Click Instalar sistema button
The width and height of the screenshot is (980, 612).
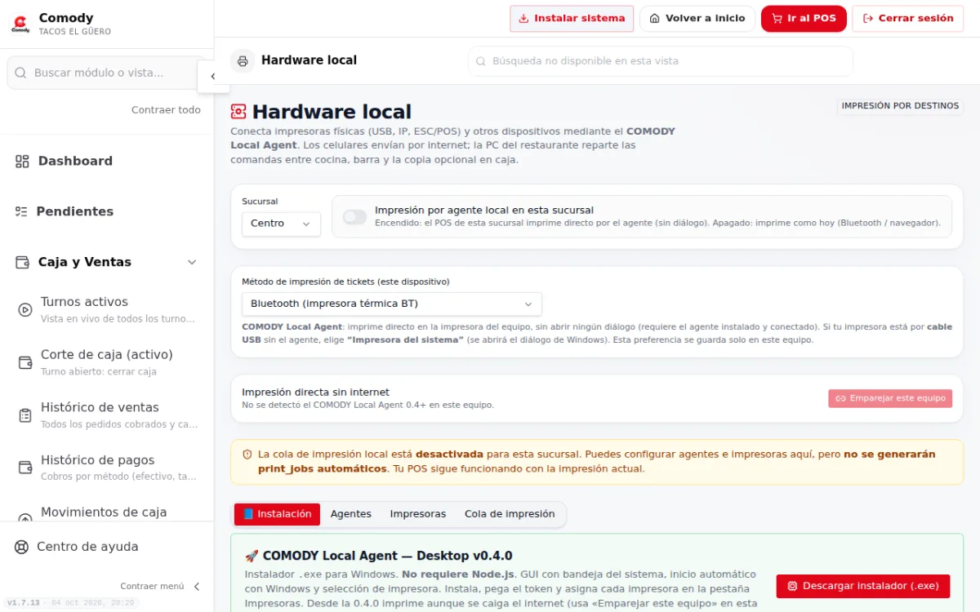click(572, 18)
